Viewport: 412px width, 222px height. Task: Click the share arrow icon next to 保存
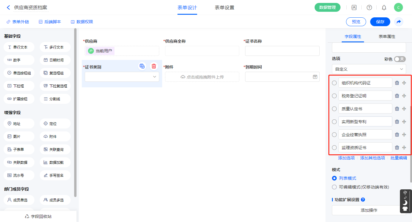point(399,22)
